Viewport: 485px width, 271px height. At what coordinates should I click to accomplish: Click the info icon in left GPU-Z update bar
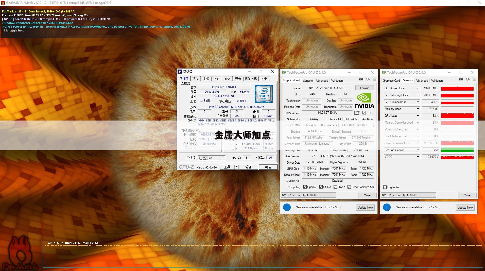pos(287,207)
